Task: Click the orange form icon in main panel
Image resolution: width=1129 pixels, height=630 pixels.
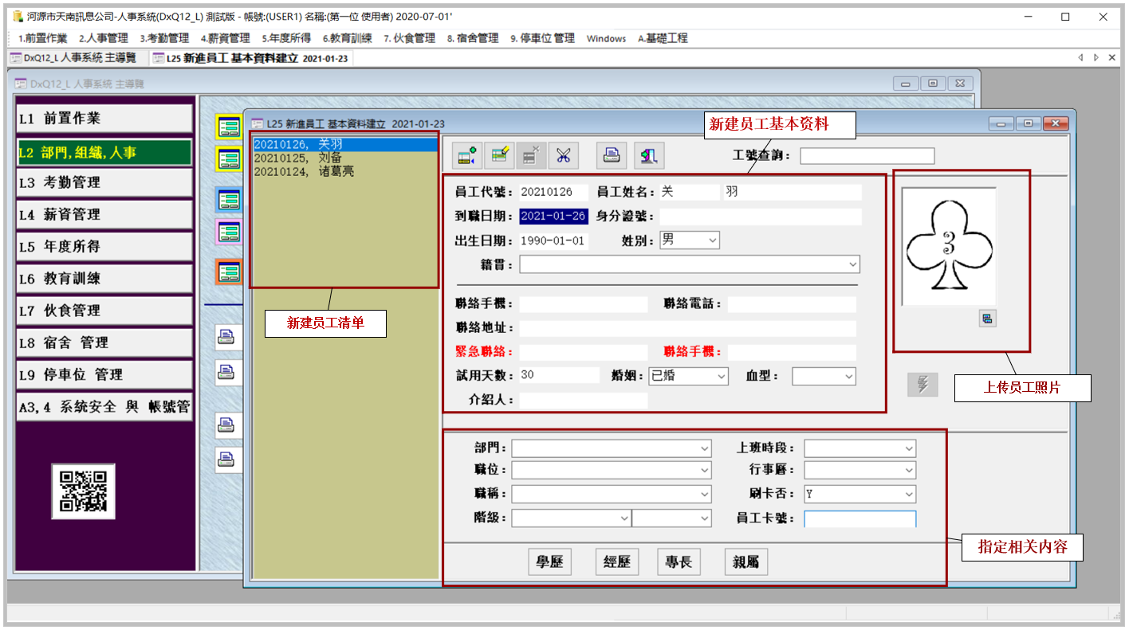Action: tap(229, 272)
